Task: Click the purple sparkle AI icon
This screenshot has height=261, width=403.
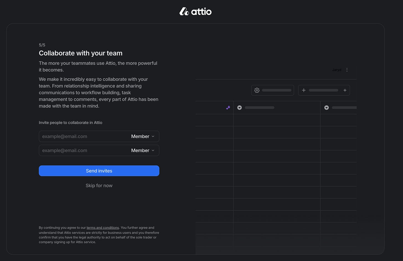Action: [x=228, y=108]
